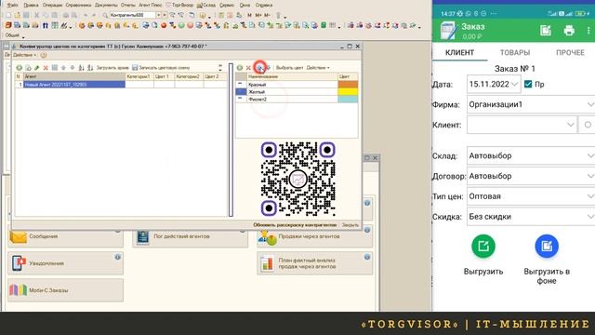Click Open file icon in main toolbar

pos(17,15)
